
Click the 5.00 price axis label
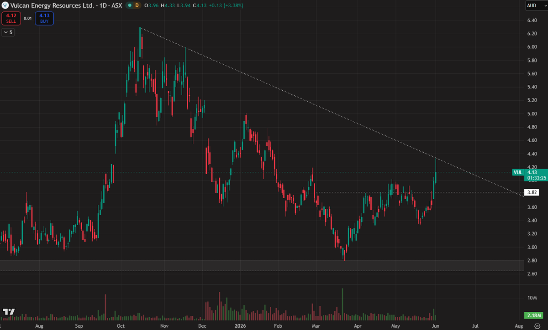coord(532,114)
